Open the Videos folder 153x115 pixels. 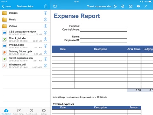coord(25,26)
